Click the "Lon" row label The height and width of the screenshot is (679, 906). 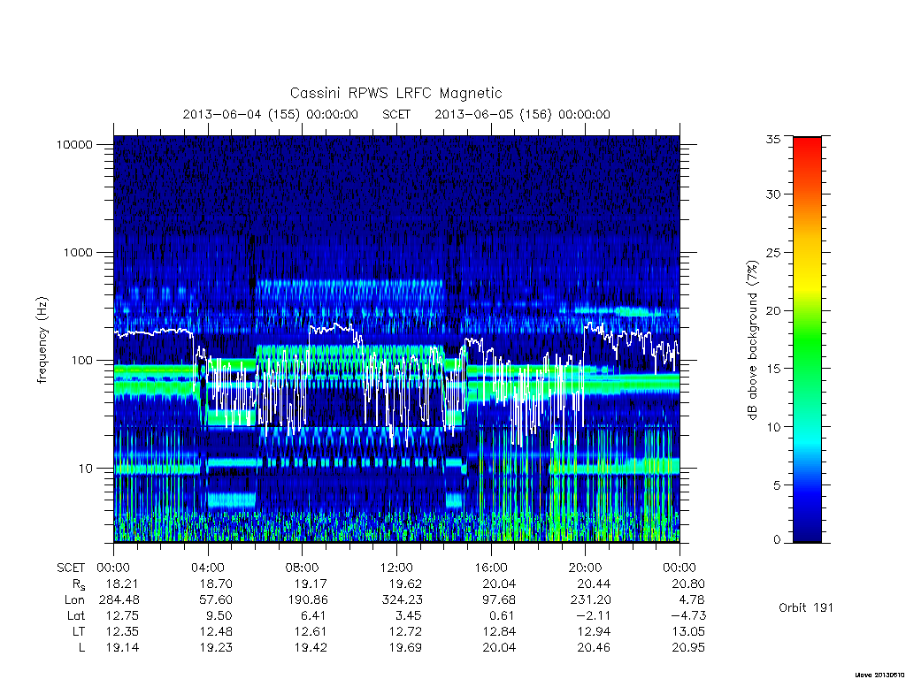point(74,600)
